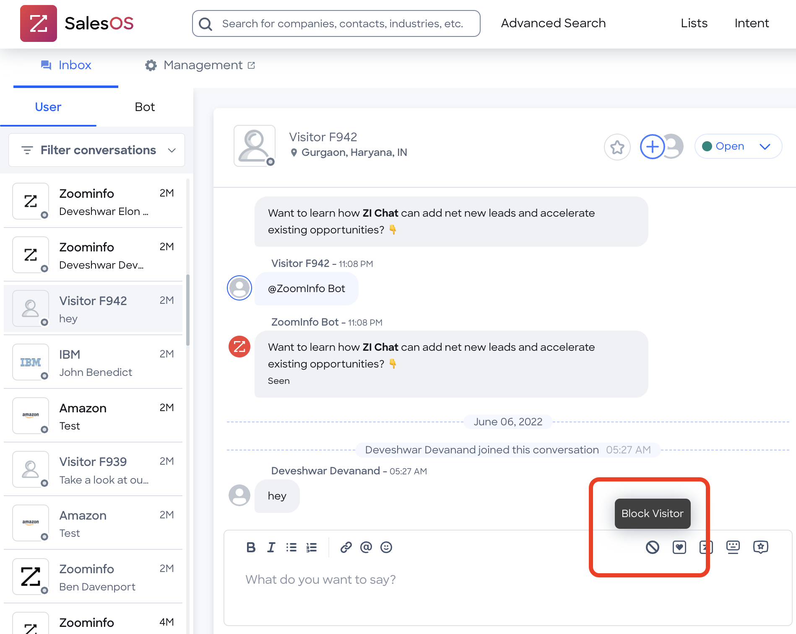This screenshot has height=634, width=796.
Task: Insert a hyperlink in the message
Action: (x=346, y=547)
